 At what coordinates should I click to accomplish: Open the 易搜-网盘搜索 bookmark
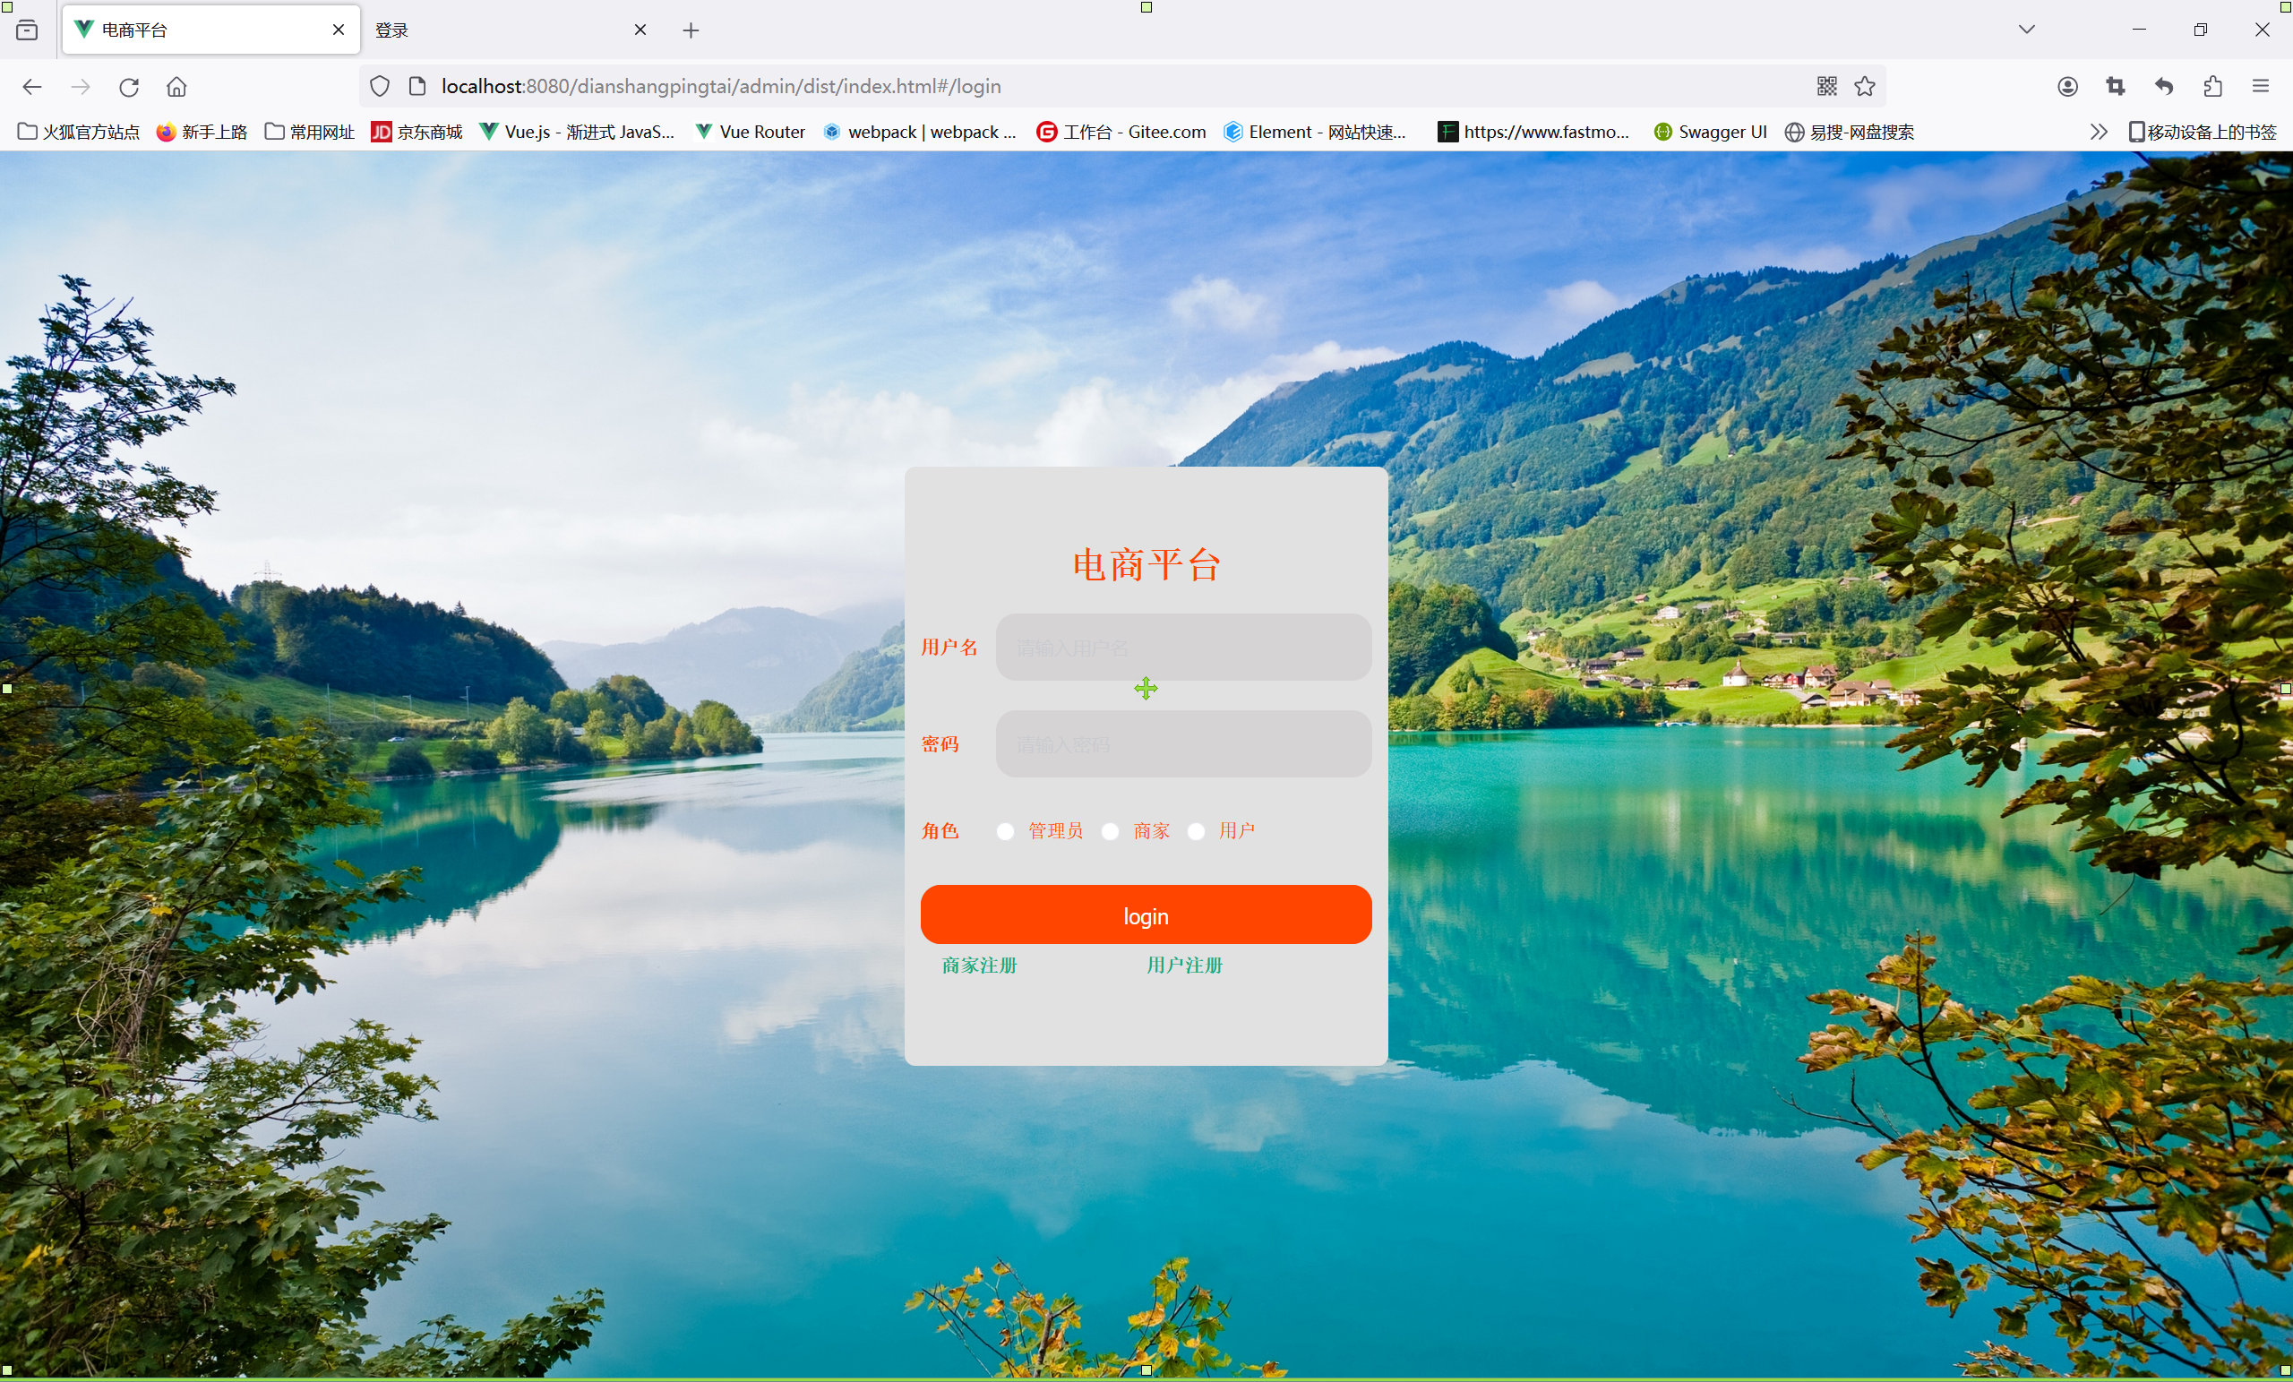pos(1850,133)
